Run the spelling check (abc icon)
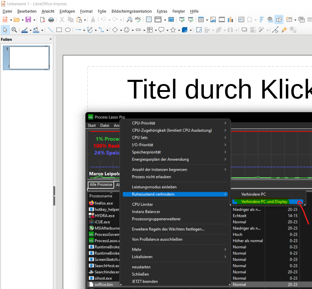Screen dimensions: 312x289 point(138,19)
